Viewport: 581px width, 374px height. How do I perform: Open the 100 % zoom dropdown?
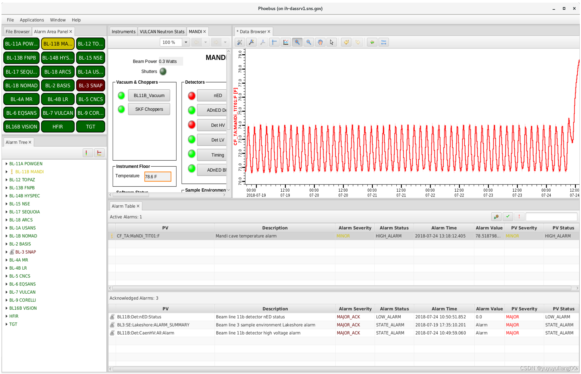(186, 42)
